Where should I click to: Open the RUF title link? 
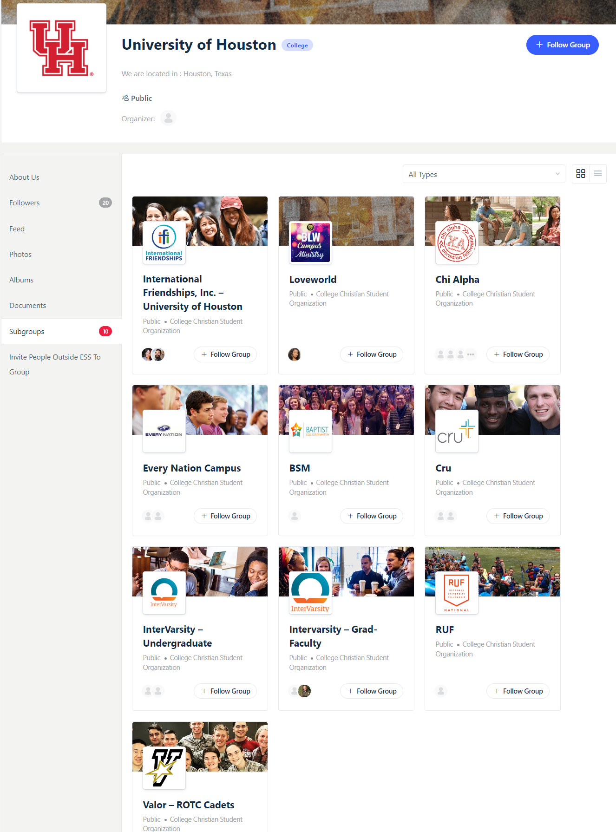[445, 630]
